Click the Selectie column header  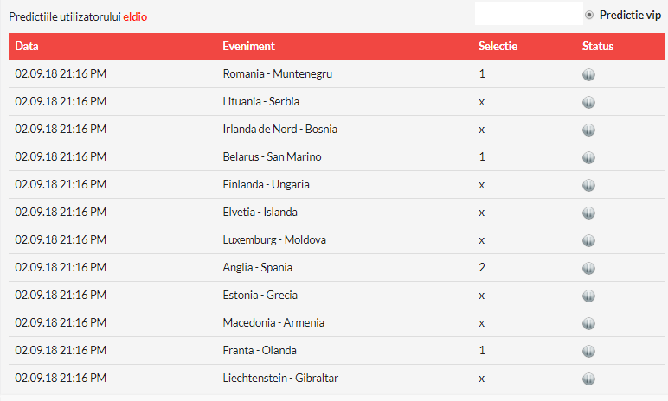[498, 46]
